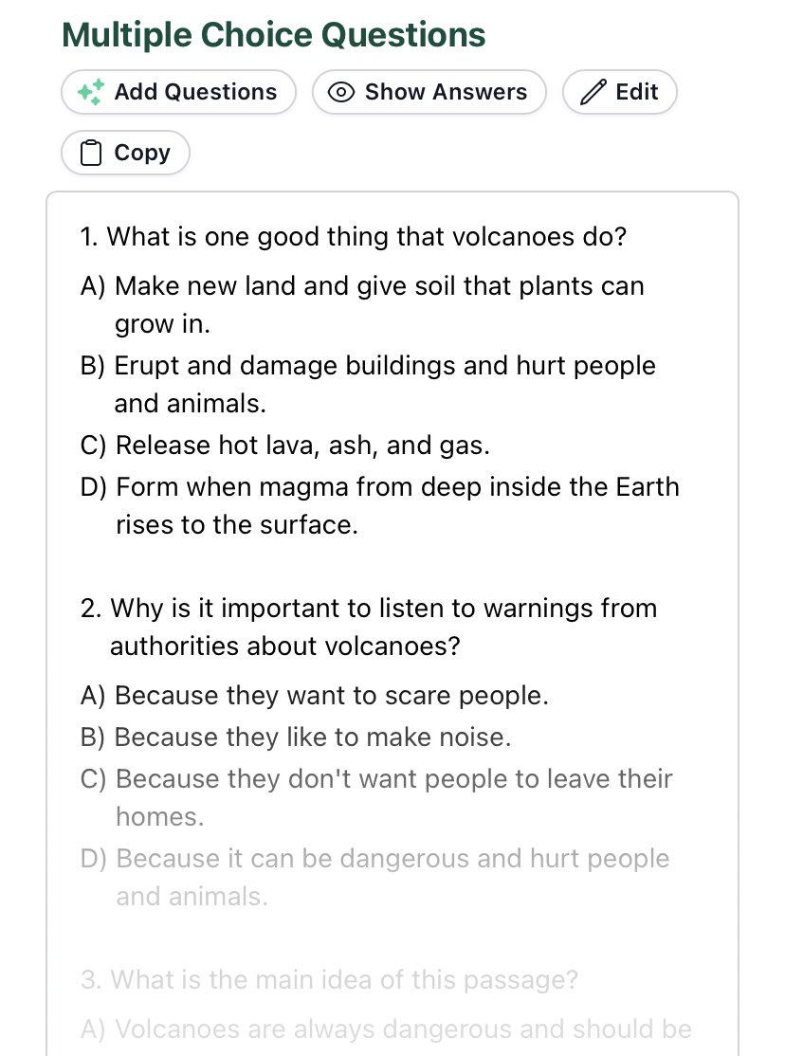Click the eye icon in Show Answers
The width and height of the screenshot is (785, 1056).
[x=341, y=92]
